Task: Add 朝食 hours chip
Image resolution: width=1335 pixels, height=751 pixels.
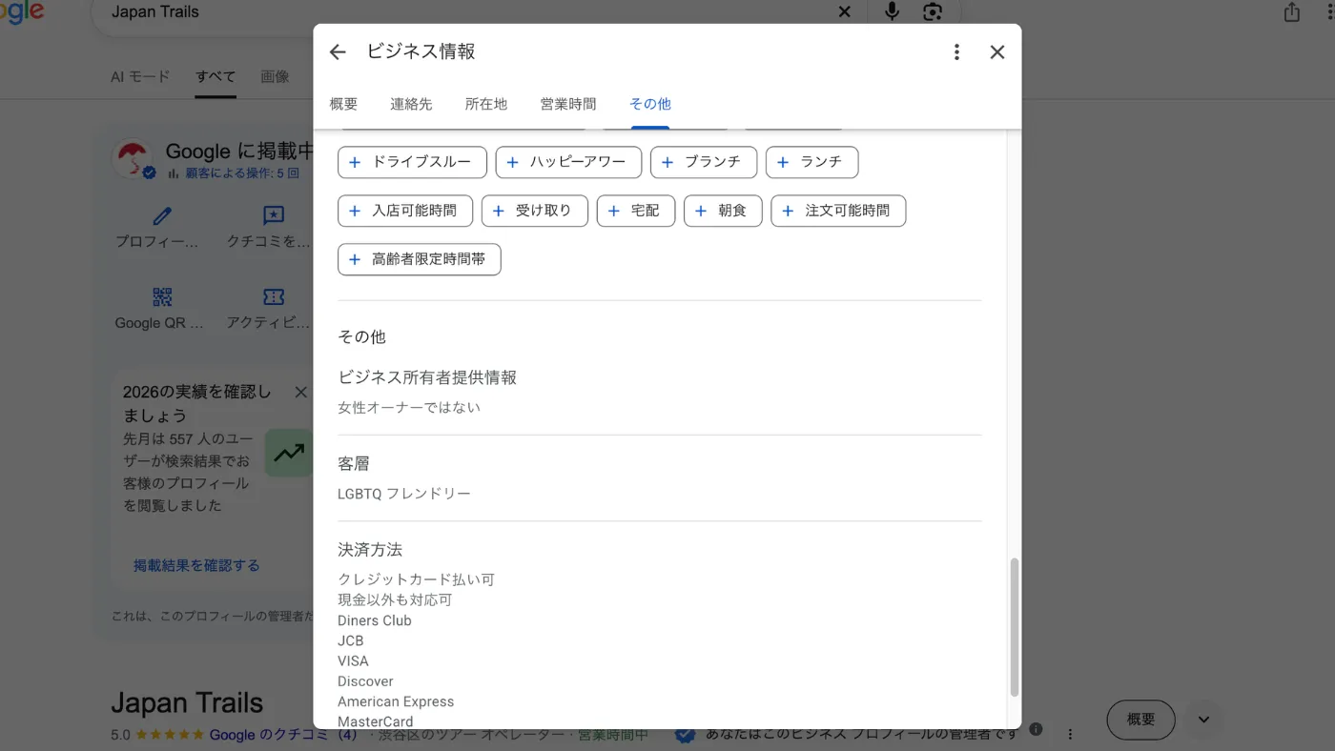Action: (x=723, y=211)
